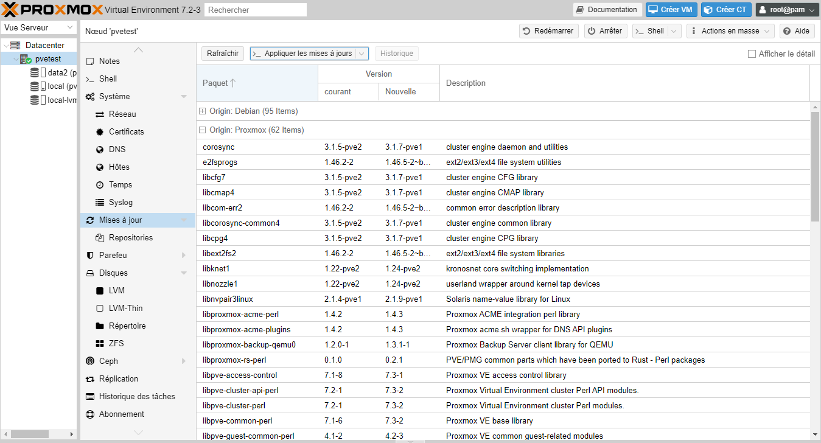
Task: Click the Créer VM button
Action: point(671,10)
